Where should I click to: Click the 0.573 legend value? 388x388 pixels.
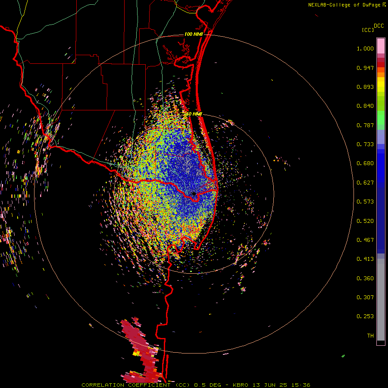pyautogui.click(x=365, y=202)
